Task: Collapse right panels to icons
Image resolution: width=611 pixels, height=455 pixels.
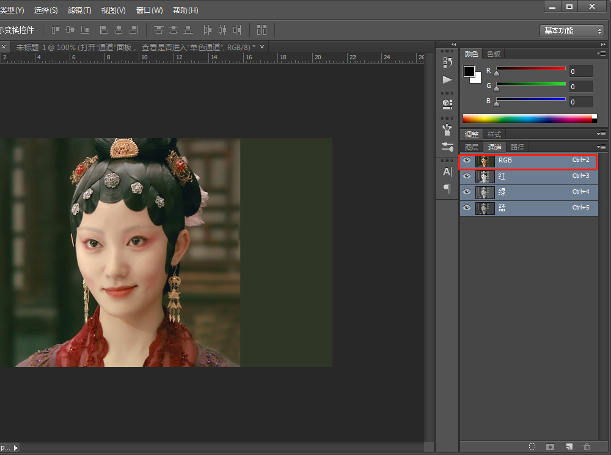Action: [603, 45]
